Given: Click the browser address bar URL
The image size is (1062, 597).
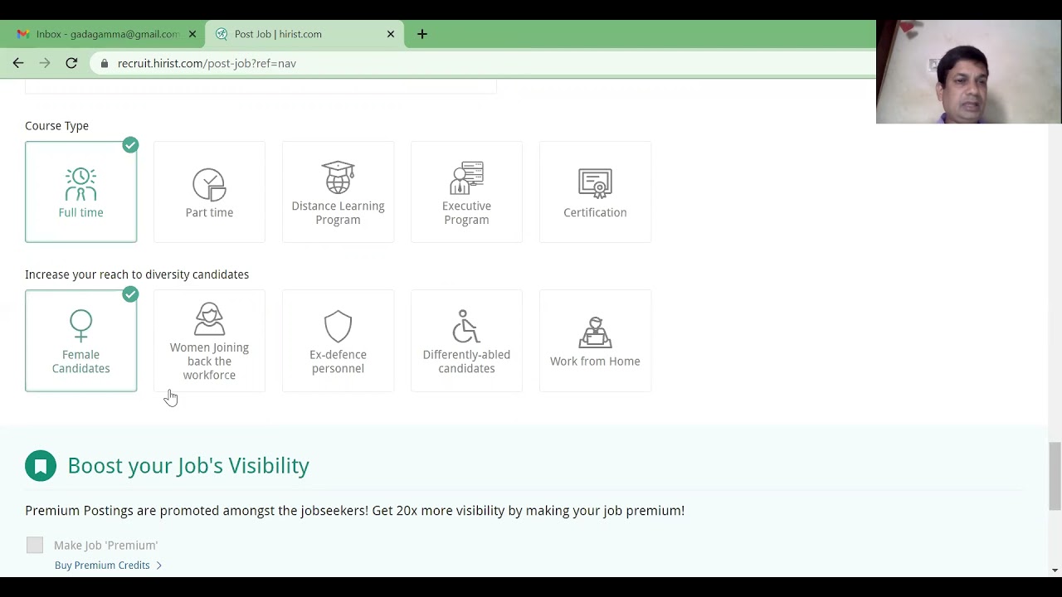Looking at the screenshot, I should coord(207,63).
